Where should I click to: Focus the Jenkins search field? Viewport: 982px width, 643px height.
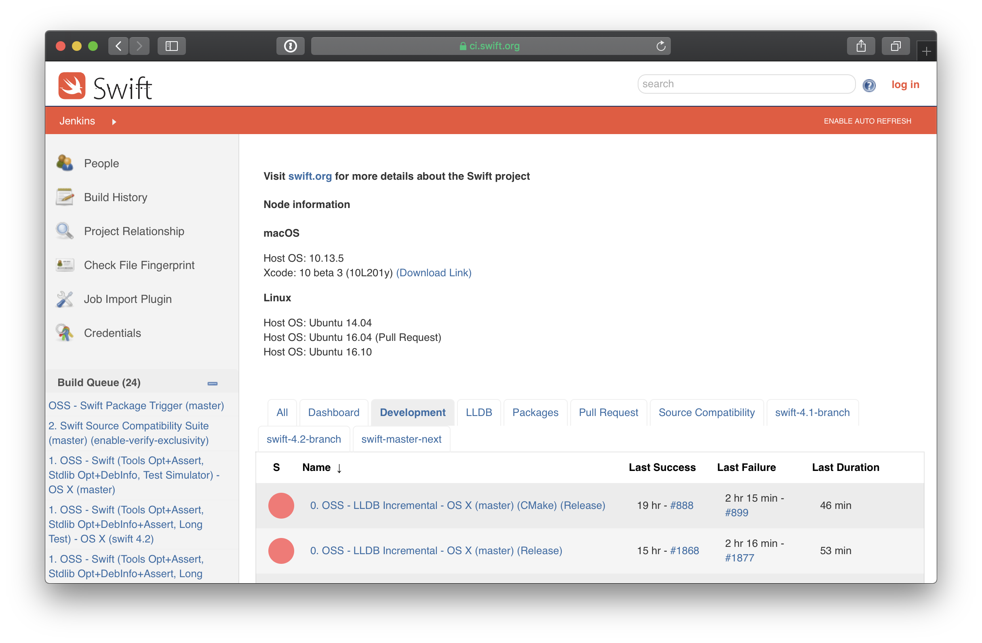pos(746,84)
